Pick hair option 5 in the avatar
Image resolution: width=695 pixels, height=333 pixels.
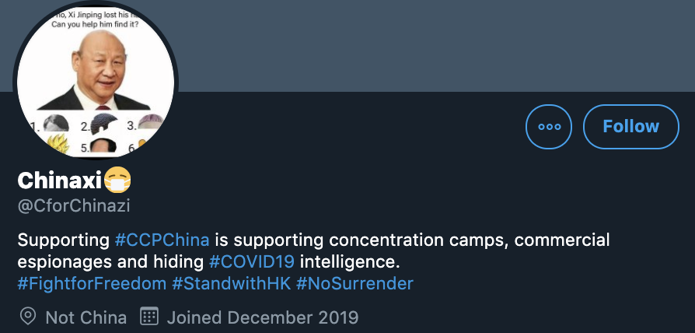(x=103, y=145)
